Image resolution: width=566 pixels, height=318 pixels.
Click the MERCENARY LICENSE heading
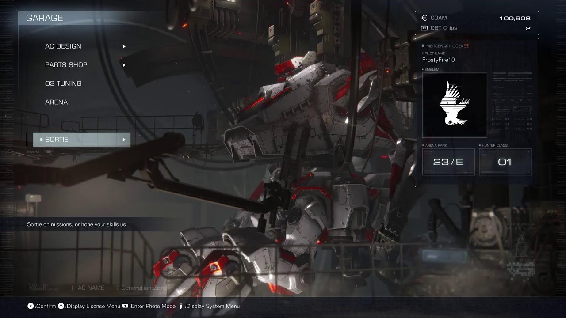[447, 46]
